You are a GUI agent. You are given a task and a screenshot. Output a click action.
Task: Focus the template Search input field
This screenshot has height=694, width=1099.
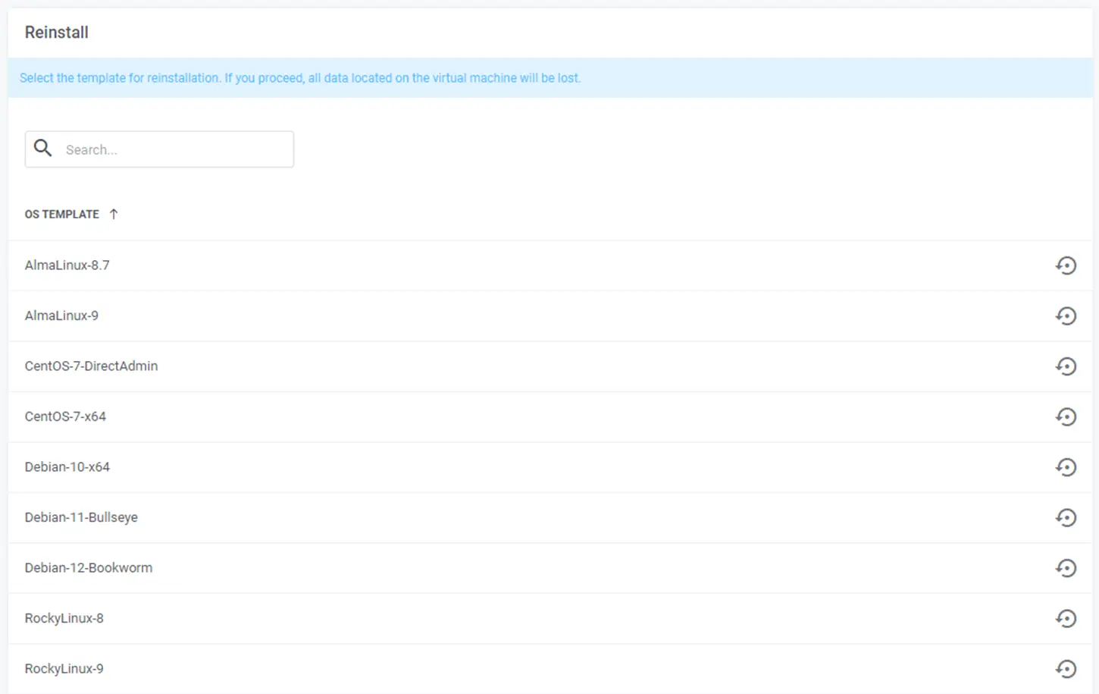[x=174, y=149]
